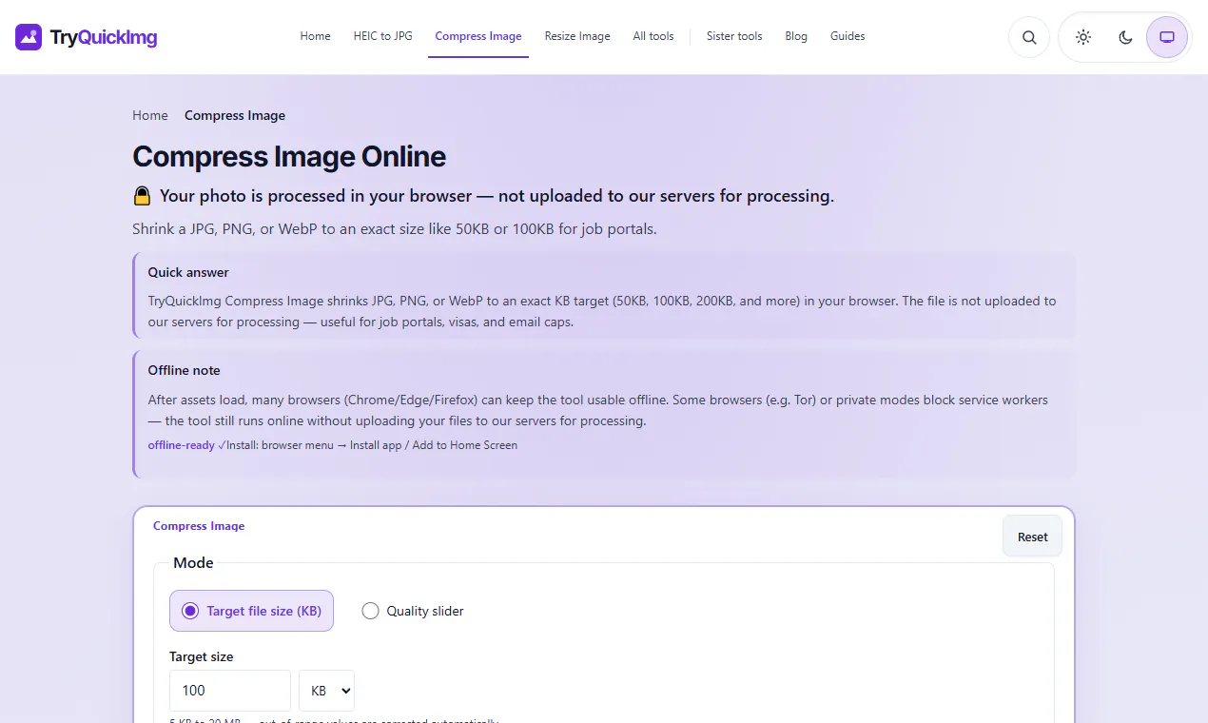Viewport: 1208px width, 723px height.
Task: Click Compress Image panel title
Action: [199, 526]
